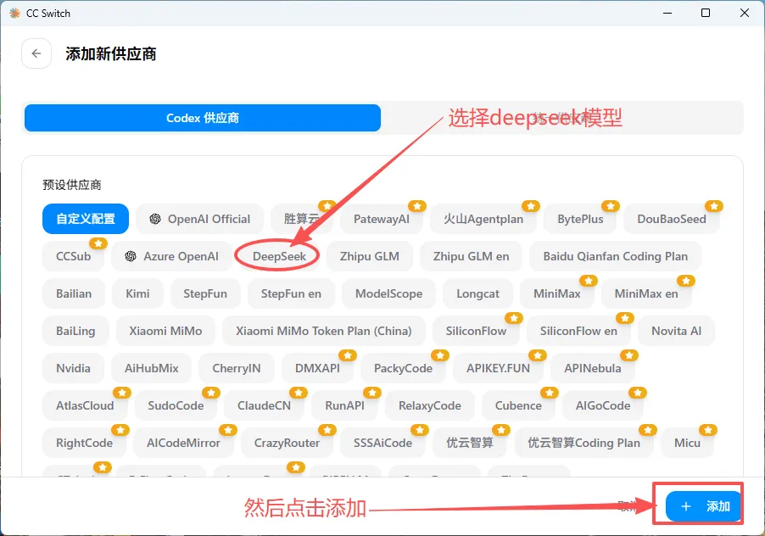Screen dimensions: 765x536
Task: Choose the BytePlus provider
Action: 580,219
